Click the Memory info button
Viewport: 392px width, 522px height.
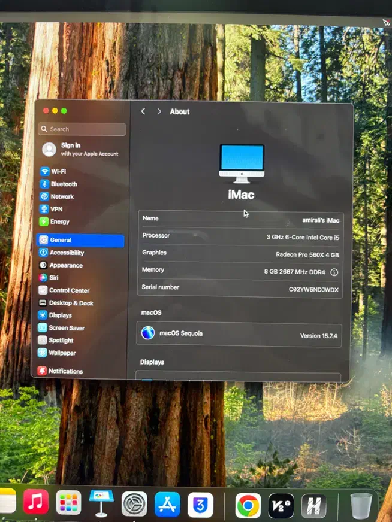334,272
